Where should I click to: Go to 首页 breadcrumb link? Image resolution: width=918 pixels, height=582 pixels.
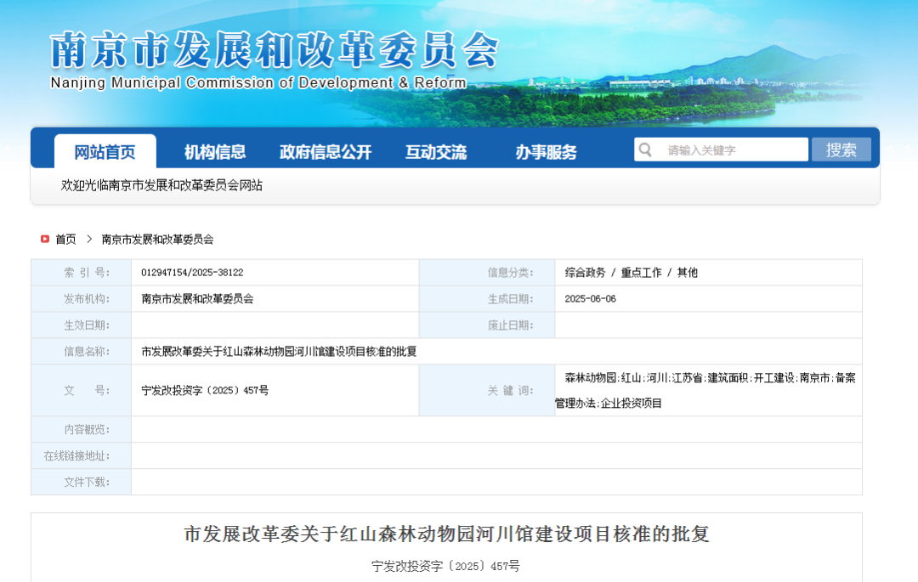(65, 240)
